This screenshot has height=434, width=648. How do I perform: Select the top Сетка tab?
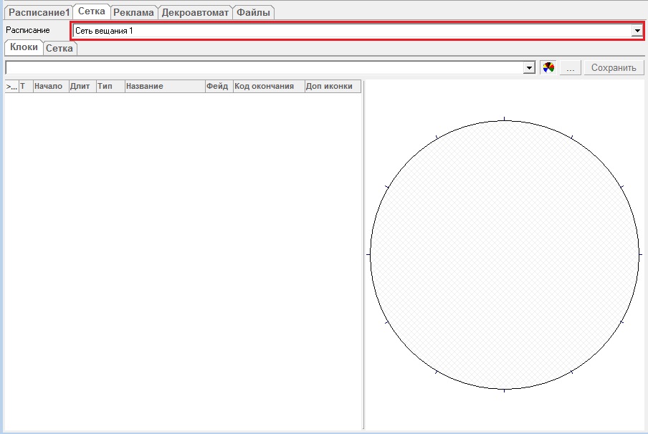pyautogui.click(x=91, y=11)
